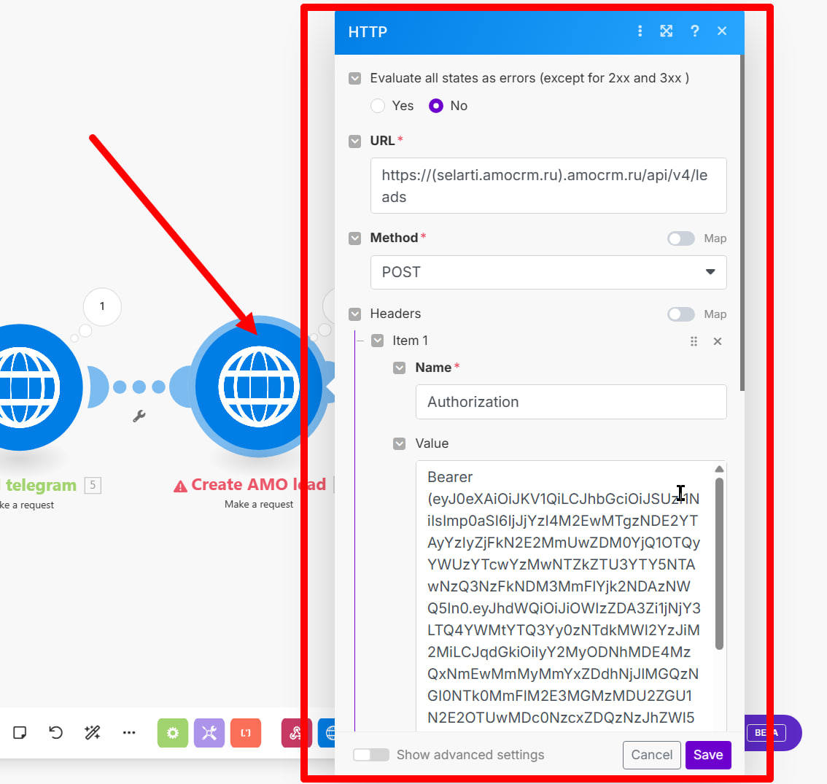Click the telegram module number 5 badge
The height and width of the screenshot is (784, 827).
pyautogui.click(x=93, y=485)
